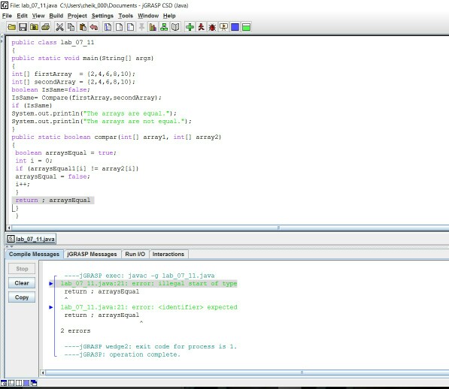Open the Build menu
Screen dimensions: 449x389
pyautogui.click(x=56, y=16)
